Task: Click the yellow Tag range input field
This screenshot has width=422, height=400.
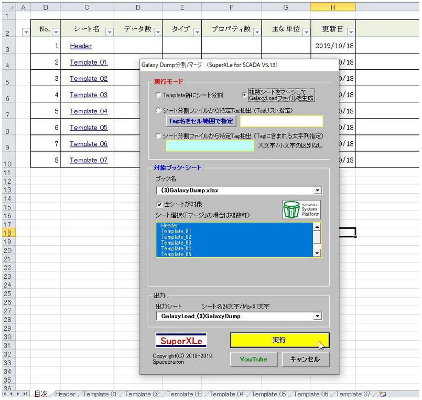Action: 281,121
